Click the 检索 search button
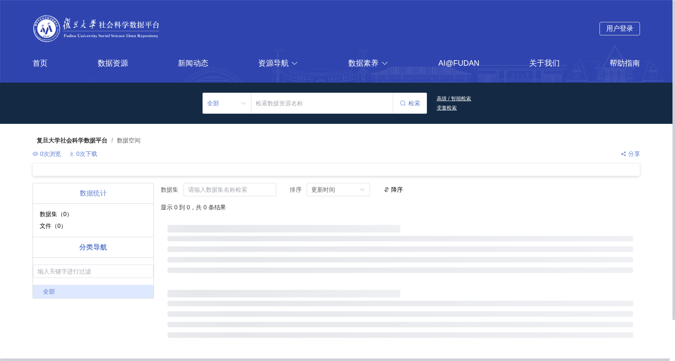 pyautogui.click(x=410, y=103)
